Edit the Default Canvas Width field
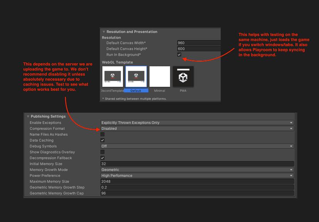 coord(198,43)
